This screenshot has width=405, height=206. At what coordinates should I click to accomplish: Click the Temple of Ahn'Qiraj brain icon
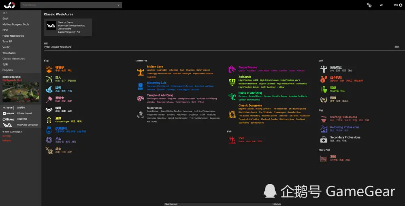pyautogui.click(x=141, y=99)
